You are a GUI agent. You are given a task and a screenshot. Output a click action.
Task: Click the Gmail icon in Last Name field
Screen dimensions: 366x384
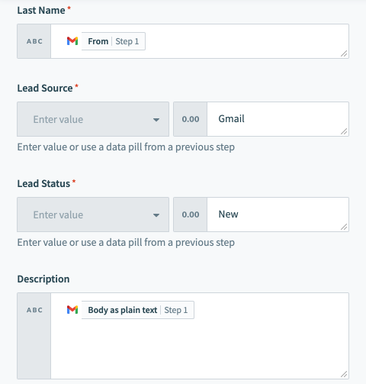tap(72, 41)
